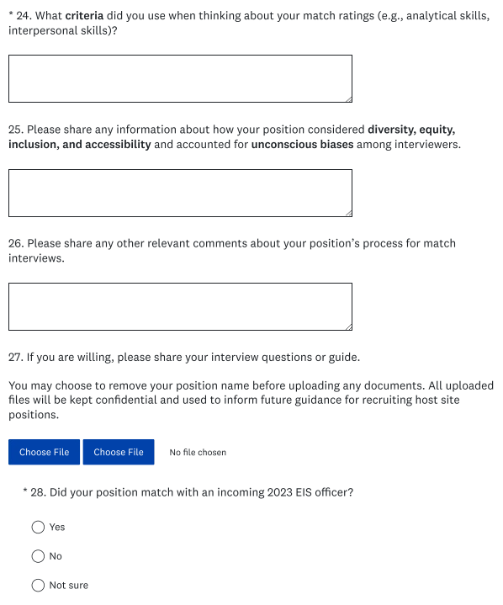This screenshot has height=605, width=503.
Task: Click the 'Yes' option label text
Action: click(57, 527)
